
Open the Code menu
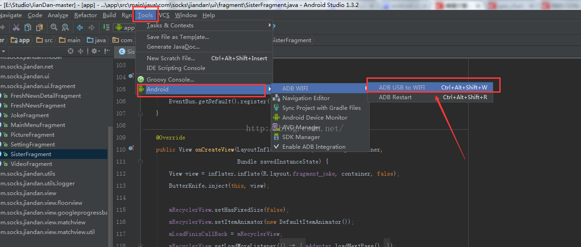coord(35,15)
